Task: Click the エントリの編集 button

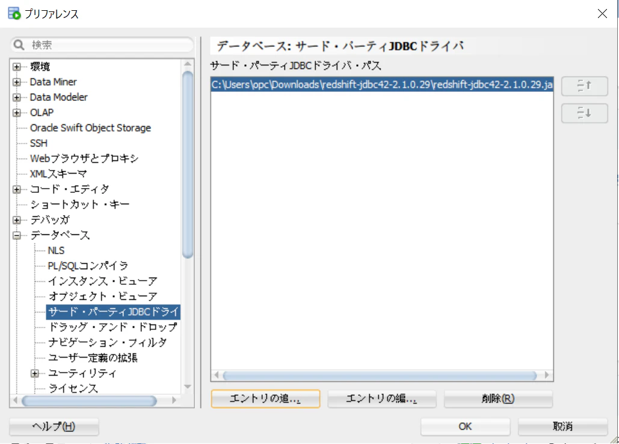Action: tap(382, 399)
